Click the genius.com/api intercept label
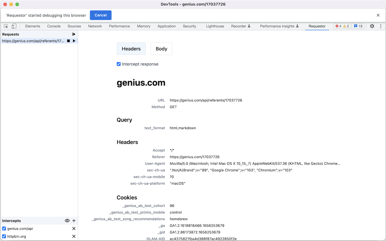This screenshot has height=241, width=386. (x=20, y=229)
